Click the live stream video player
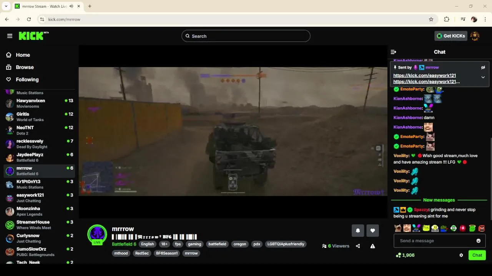Screen dimensions: 492x276 (x=233, y=131)
